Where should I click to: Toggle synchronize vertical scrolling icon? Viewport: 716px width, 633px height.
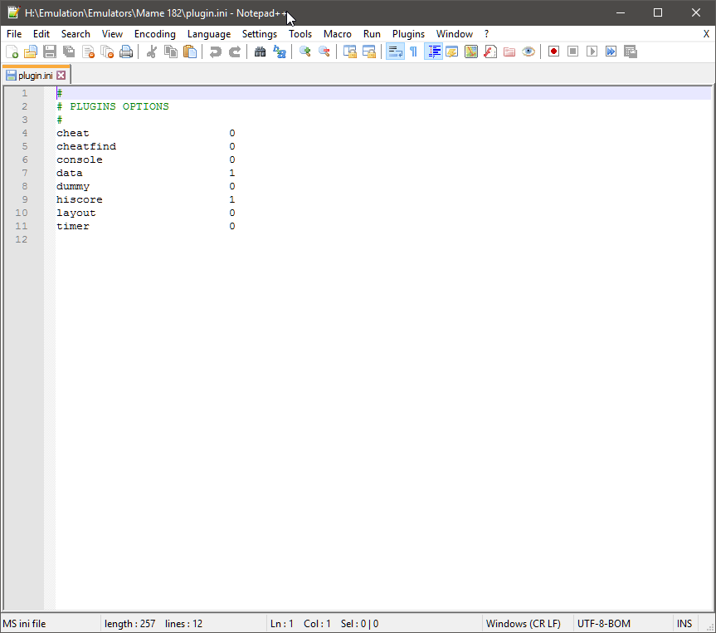point(350,52)
